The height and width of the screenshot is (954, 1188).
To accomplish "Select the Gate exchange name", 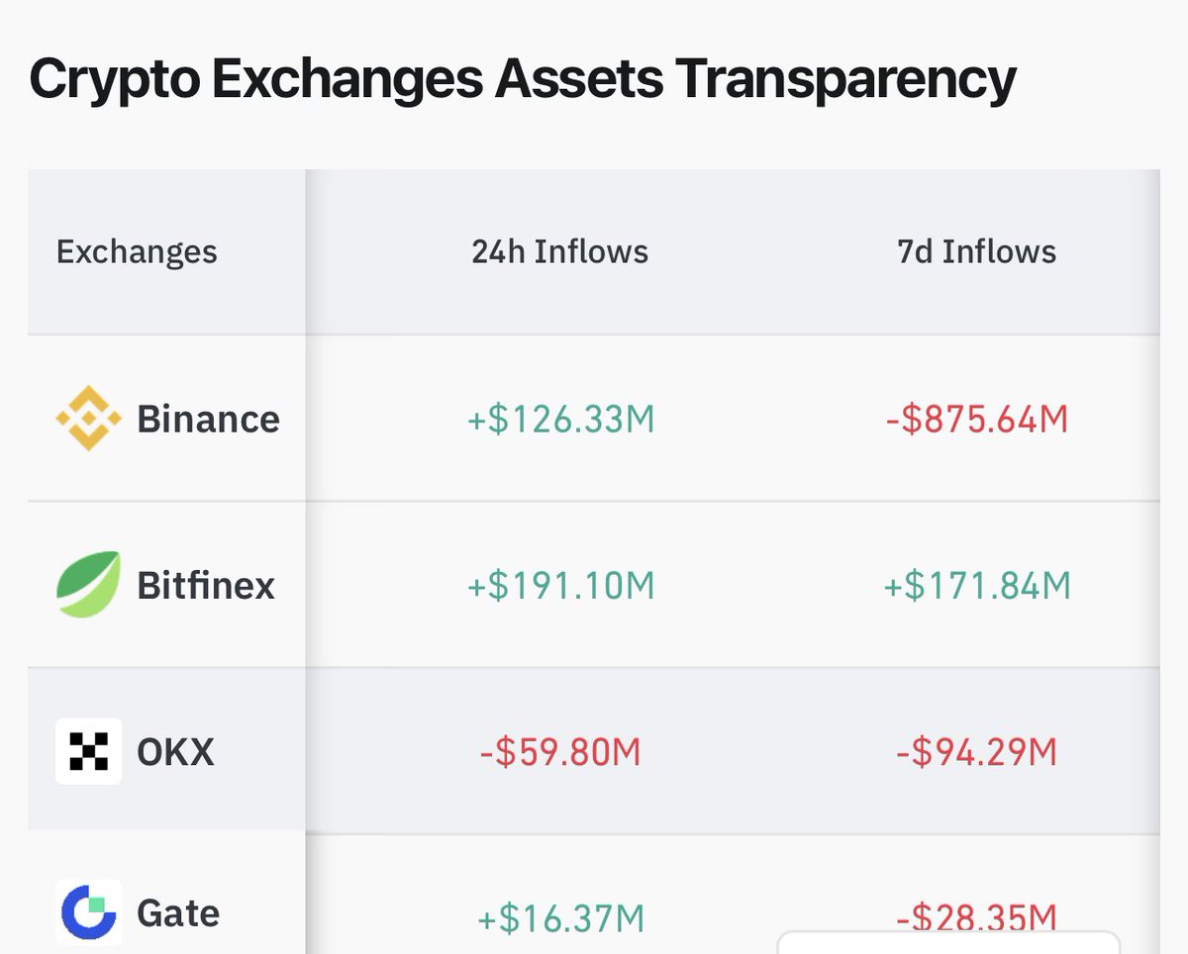I will coord(178,912).
